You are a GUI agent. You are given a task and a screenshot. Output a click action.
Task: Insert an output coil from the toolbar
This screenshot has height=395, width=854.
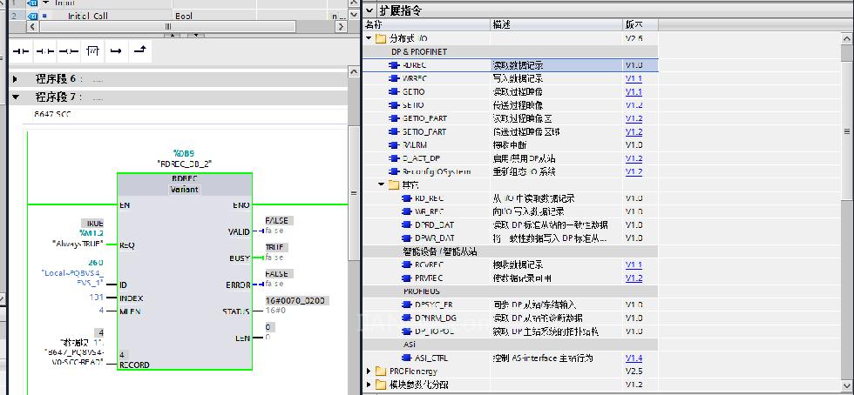(69, 52)
